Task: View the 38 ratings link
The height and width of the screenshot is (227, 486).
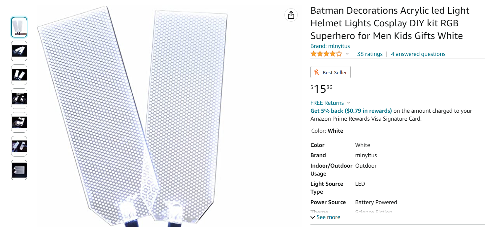Action: pyautogui.click(x=370, y=54)
